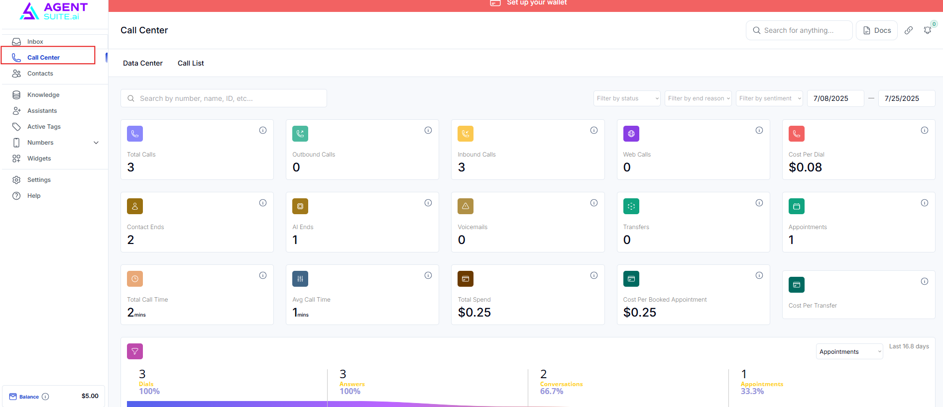Viewport: 943px width, 407px height.
Task: Open the notifications bell
Action: point(928,30)
